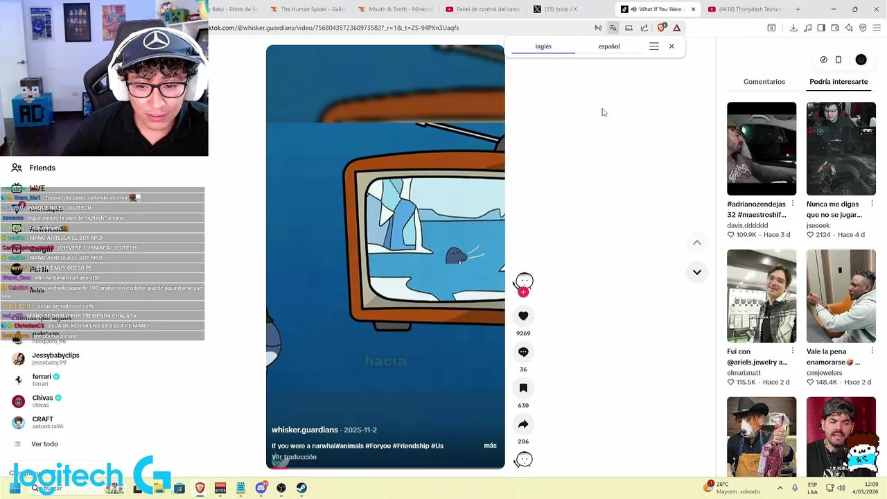Select the español translation tab
The height and width of the screenshot is (499, 887).
coord(609,46)
